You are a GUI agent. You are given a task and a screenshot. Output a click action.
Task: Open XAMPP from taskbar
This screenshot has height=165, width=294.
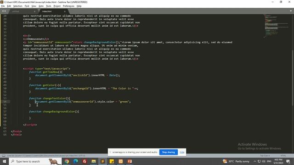120,161
